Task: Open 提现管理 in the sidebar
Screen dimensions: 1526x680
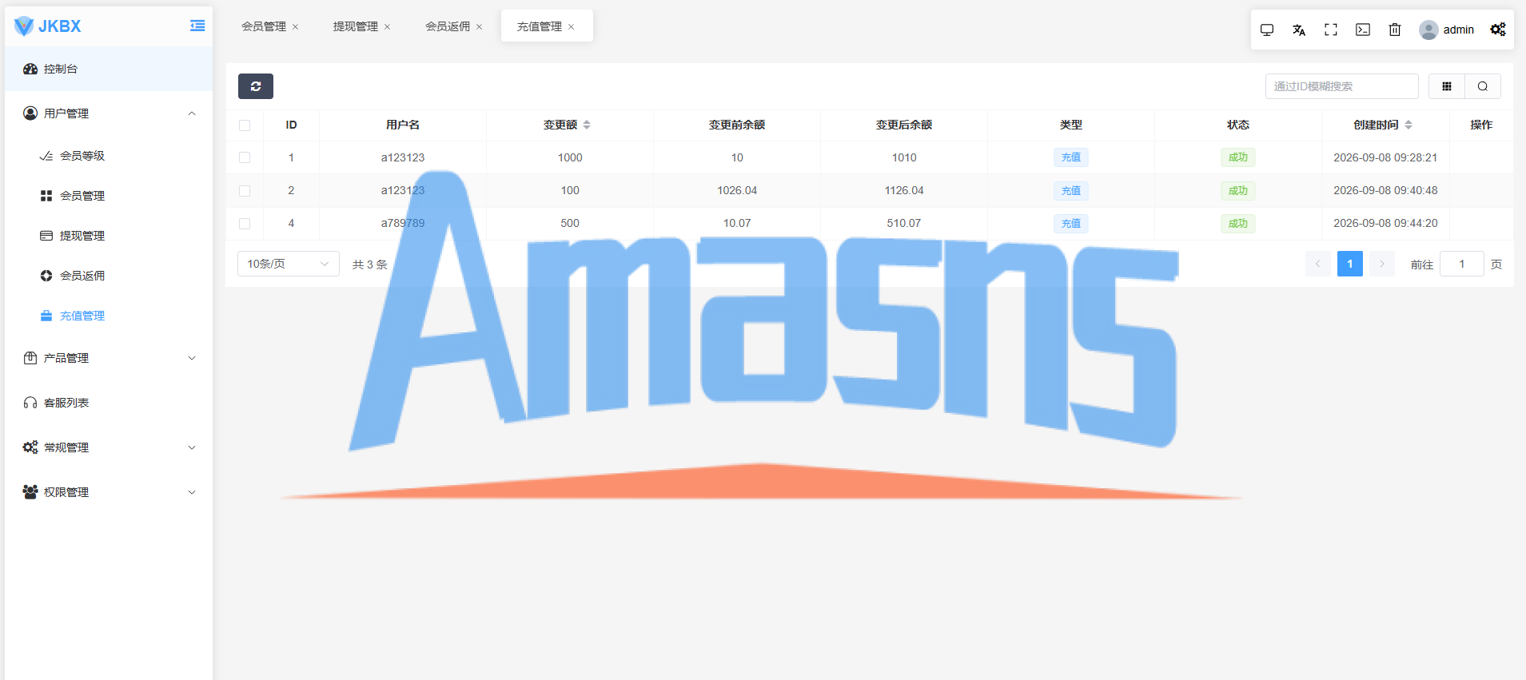Action: coord(109,236)
